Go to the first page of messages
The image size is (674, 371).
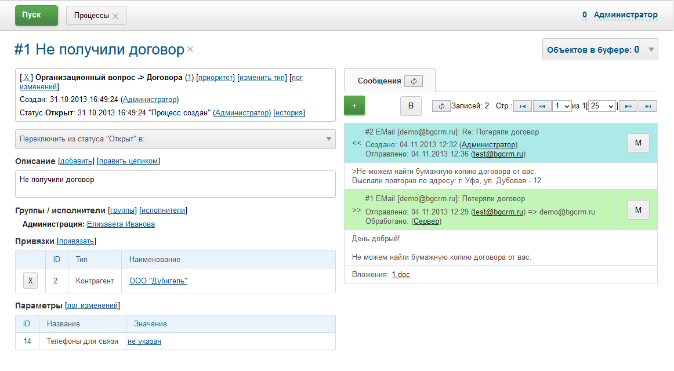523,106
